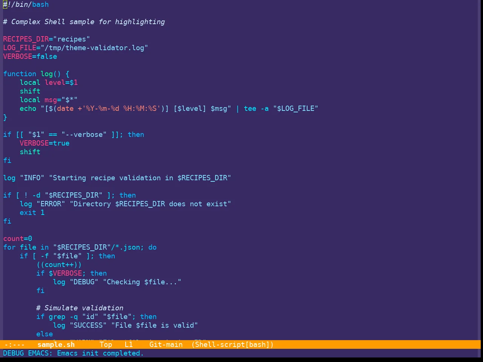Click the count=0 assignment

point(17,239)
